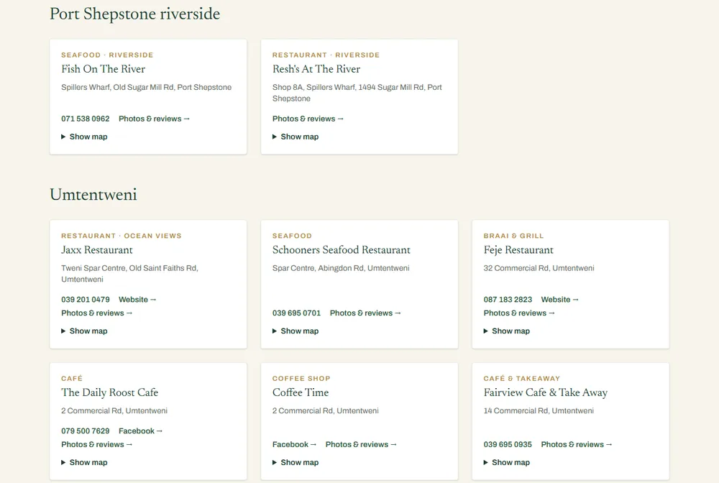Open Photos & reviews for Fairview Cafe & Take Away

coord(577,444)
